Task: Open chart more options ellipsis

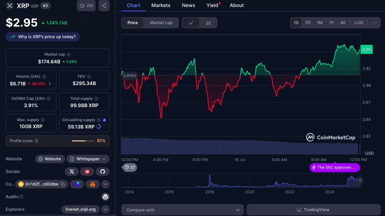Action: (x=375, y=23)
